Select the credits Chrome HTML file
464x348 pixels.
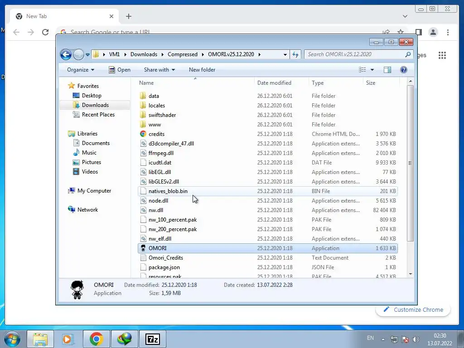268,134
